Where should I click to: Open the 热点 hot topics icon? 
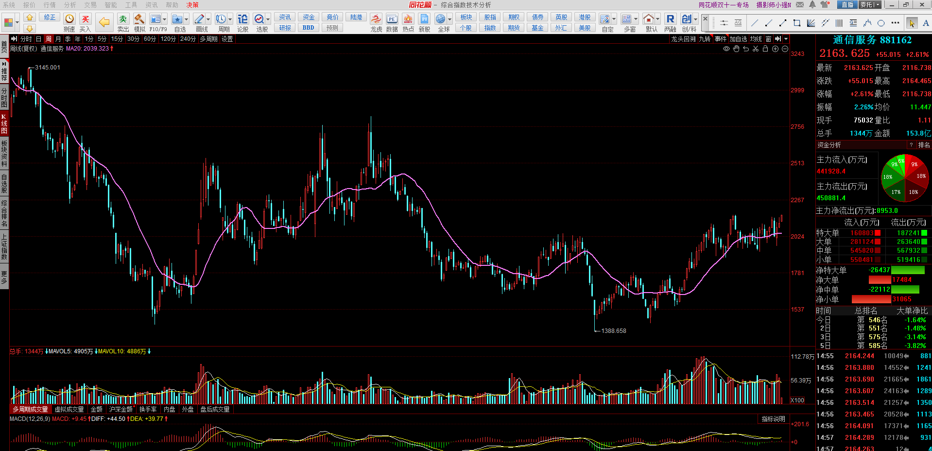point(408,19)
